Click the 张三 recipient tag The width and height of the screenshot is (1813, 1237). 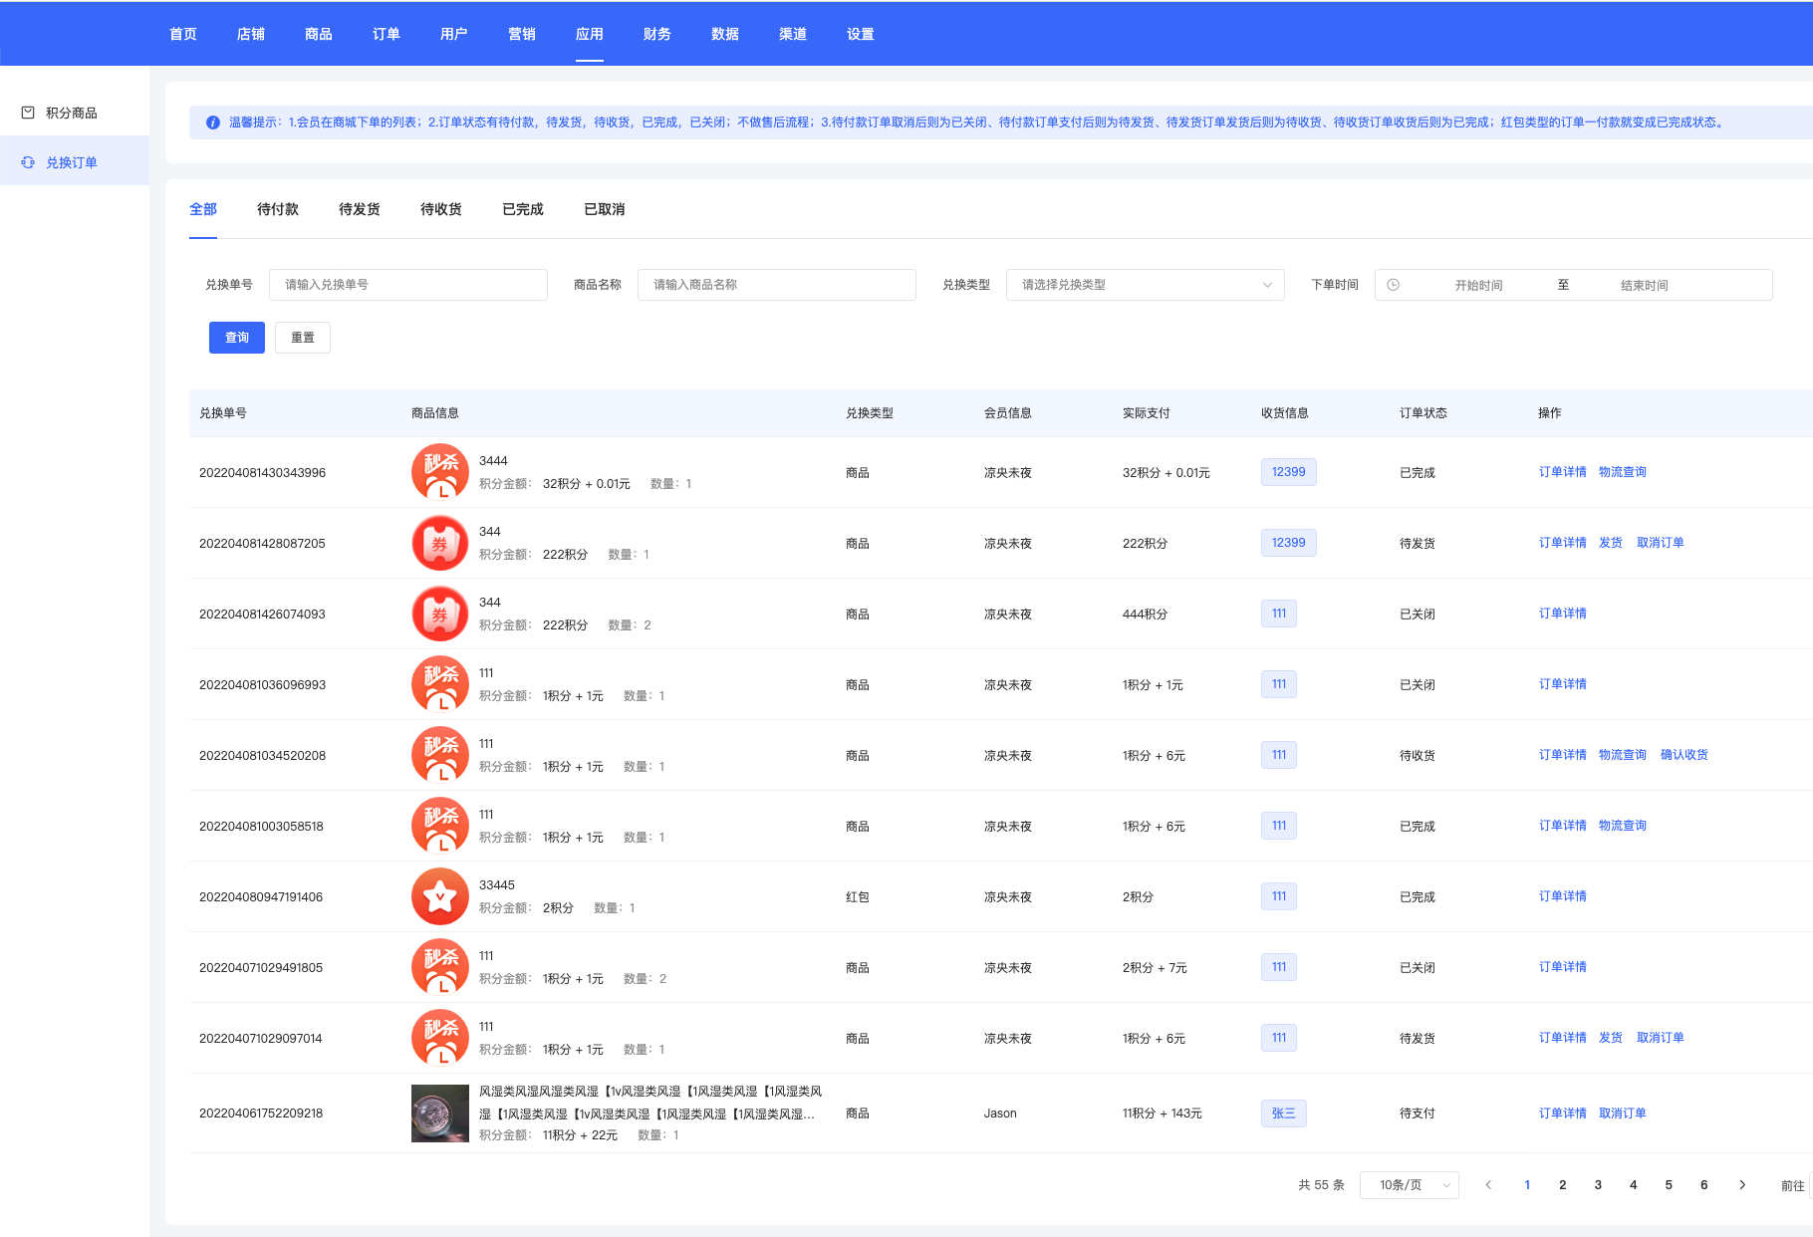click(1283, 1113)
